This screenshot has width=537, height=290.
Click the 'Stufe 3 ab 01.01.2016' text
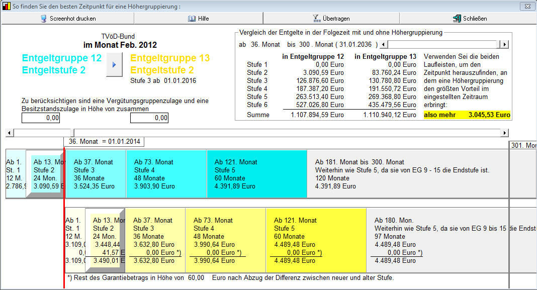(x=163, y=80)
